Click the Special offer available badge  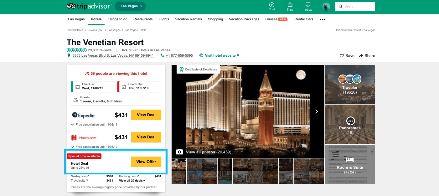84,156
